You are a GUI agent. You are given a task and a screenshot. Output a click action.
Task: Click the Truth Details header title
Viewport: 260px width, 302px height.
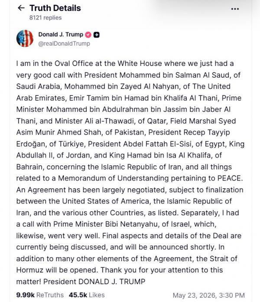[x=55, y=8]
